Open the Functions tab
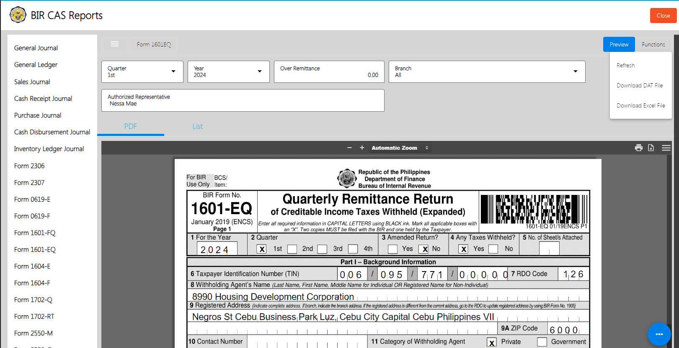This screenshot has height=348, width=679. pos(653,44)
